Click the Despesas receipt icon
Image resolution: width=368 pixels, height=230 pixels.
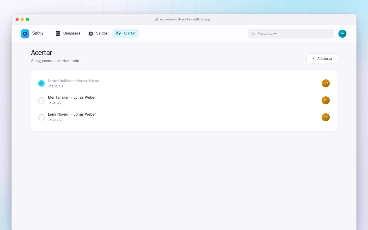tap(58, 33)
